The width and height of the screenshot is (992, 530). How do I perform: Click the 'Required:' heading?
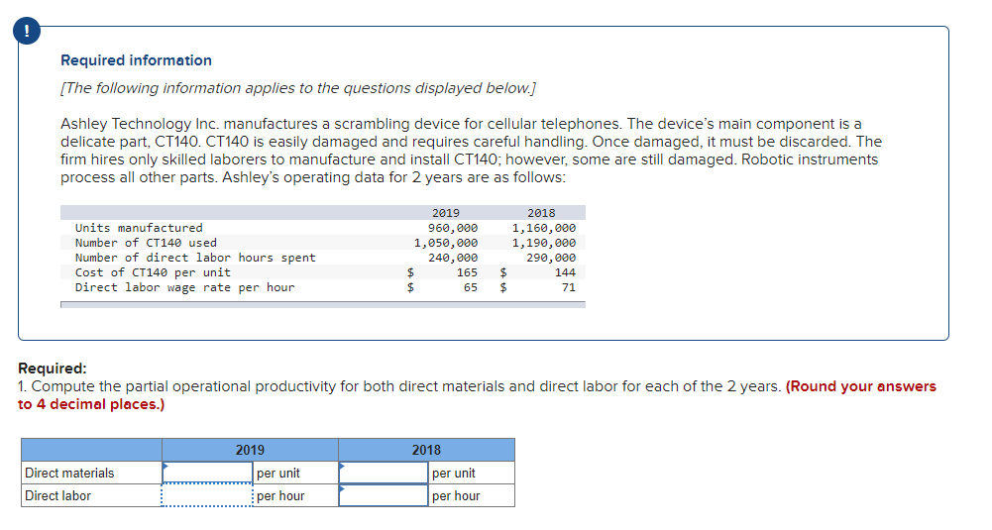(53, 369)
